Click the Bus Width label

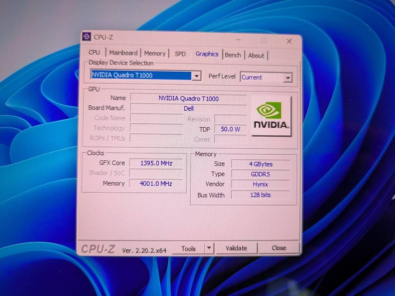click(x=211, y=195)
